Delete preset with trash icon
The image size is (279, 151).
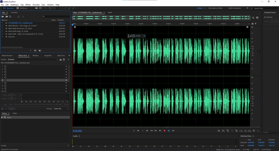pos(64,60)
